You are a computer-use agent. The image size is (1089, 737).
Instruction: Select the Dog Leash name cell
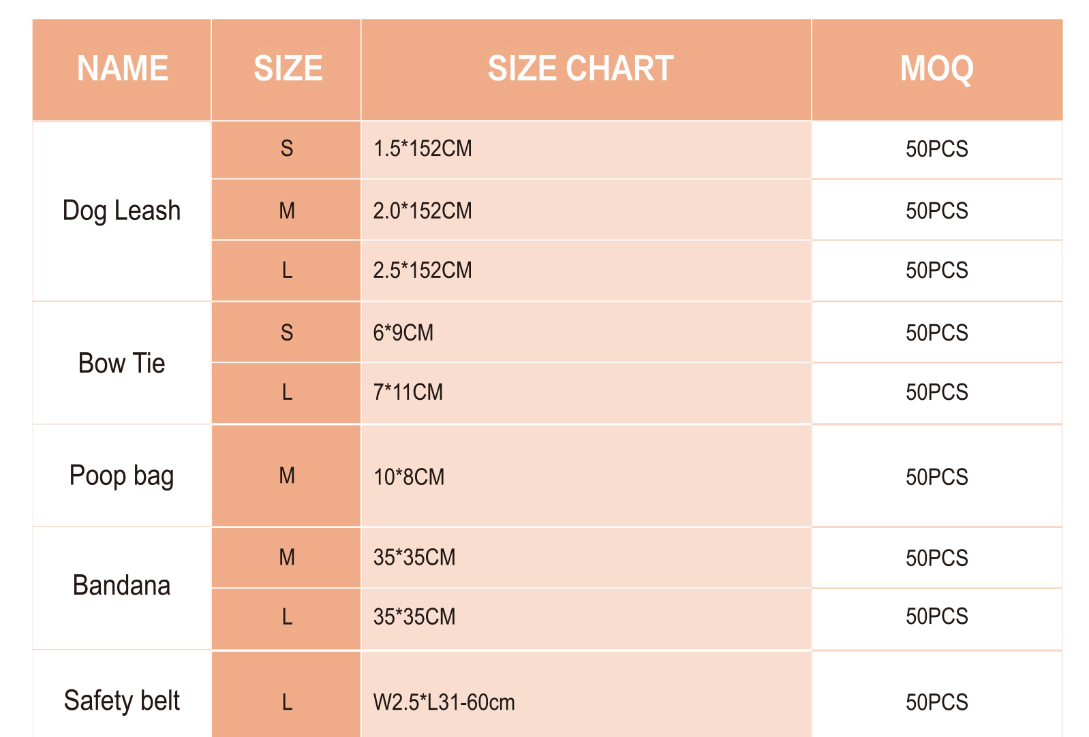(x=122, y=210)
